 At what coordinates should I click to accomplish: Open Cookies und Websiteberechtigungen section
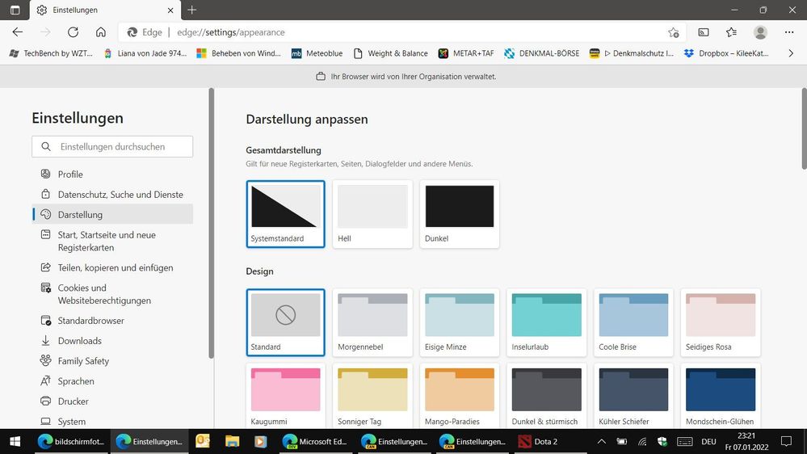[x=113, y=294]
